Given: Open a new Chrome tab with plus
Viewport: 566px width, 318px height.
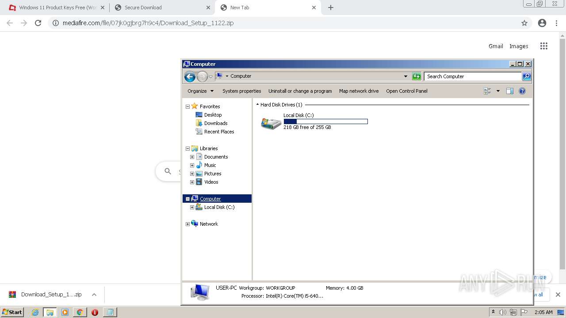Looking at the screenshot, I should pos(330,8).
